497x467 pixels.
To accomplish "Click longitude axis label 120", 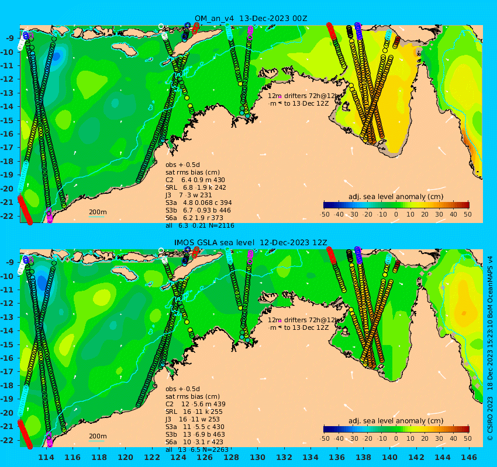I will [126, 457].
